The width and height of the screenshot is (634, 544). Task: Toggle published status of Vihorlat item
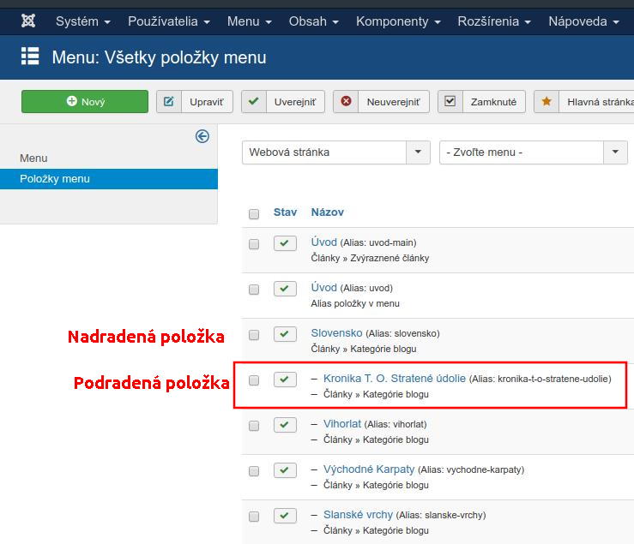(x=285, y=425)
